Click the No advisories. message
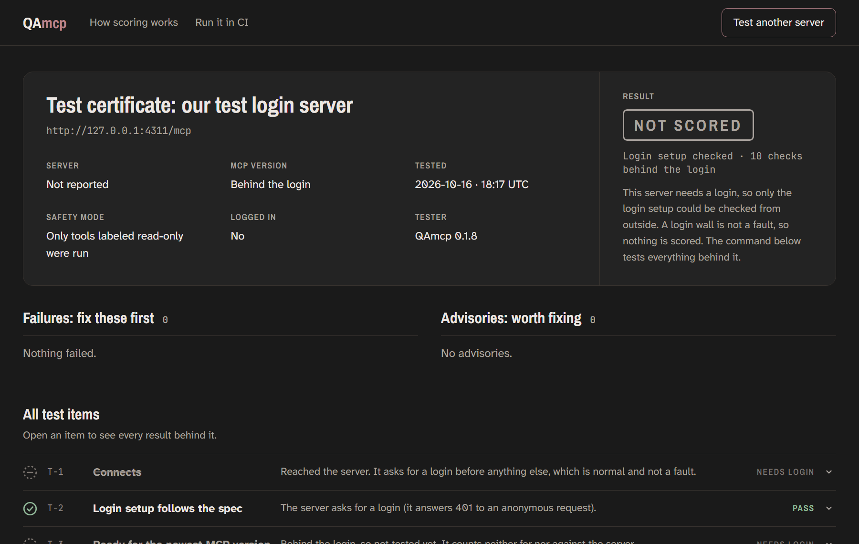859x544 pixels. point(476,353)
